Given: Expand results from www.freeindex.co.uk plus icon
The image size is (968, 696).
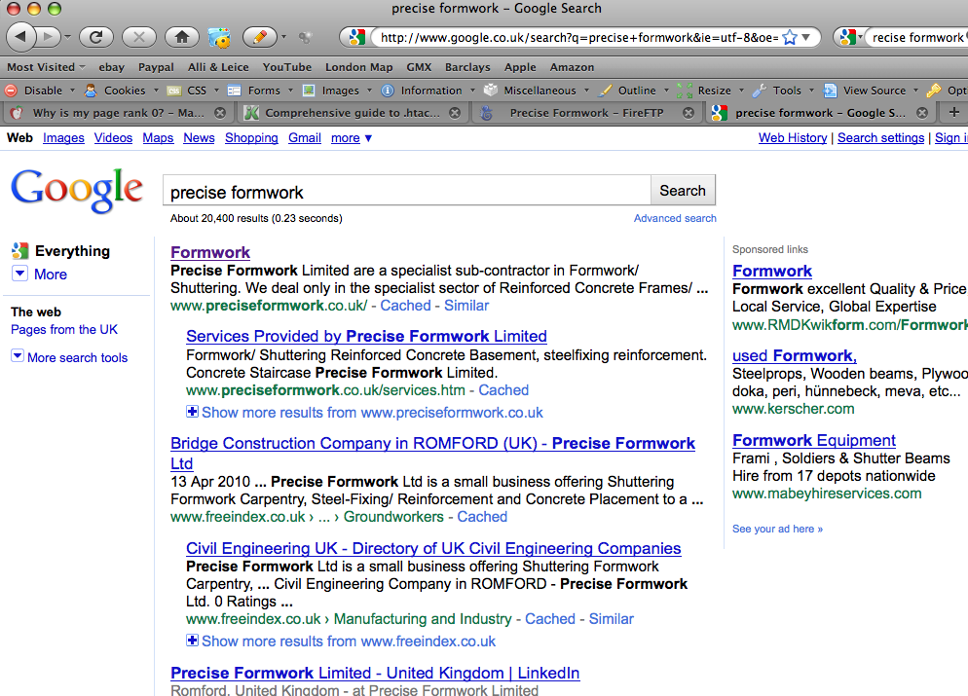Looking at the screenshot, I should tap(193, 641).
